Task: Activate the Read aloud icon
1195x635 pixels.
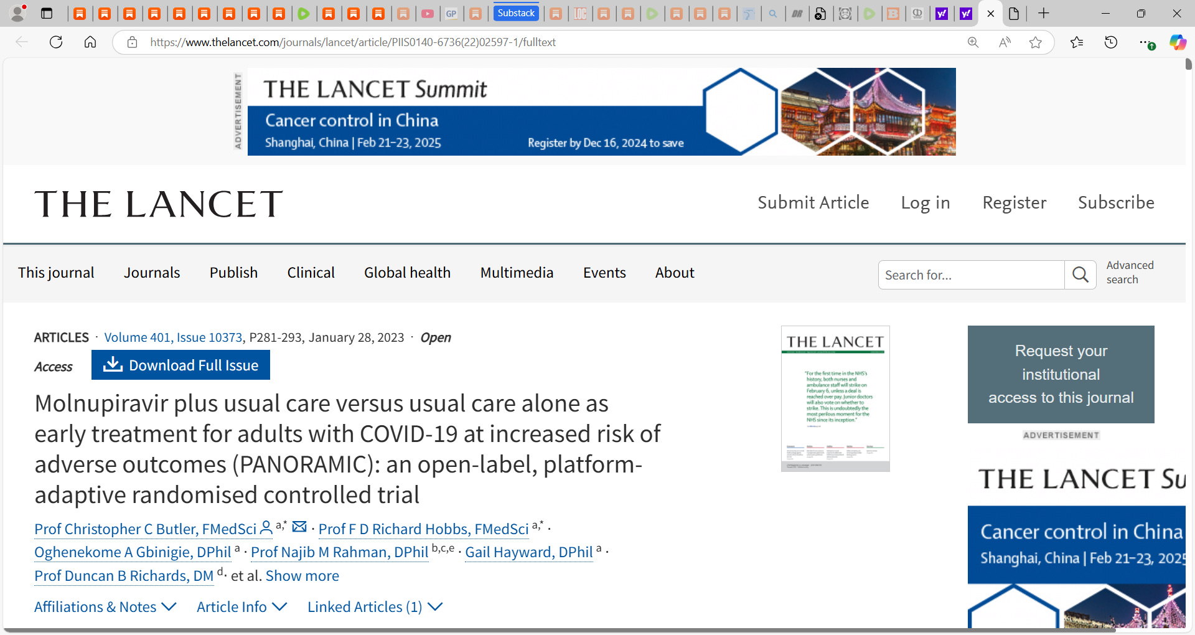Action: point(1005,42)
